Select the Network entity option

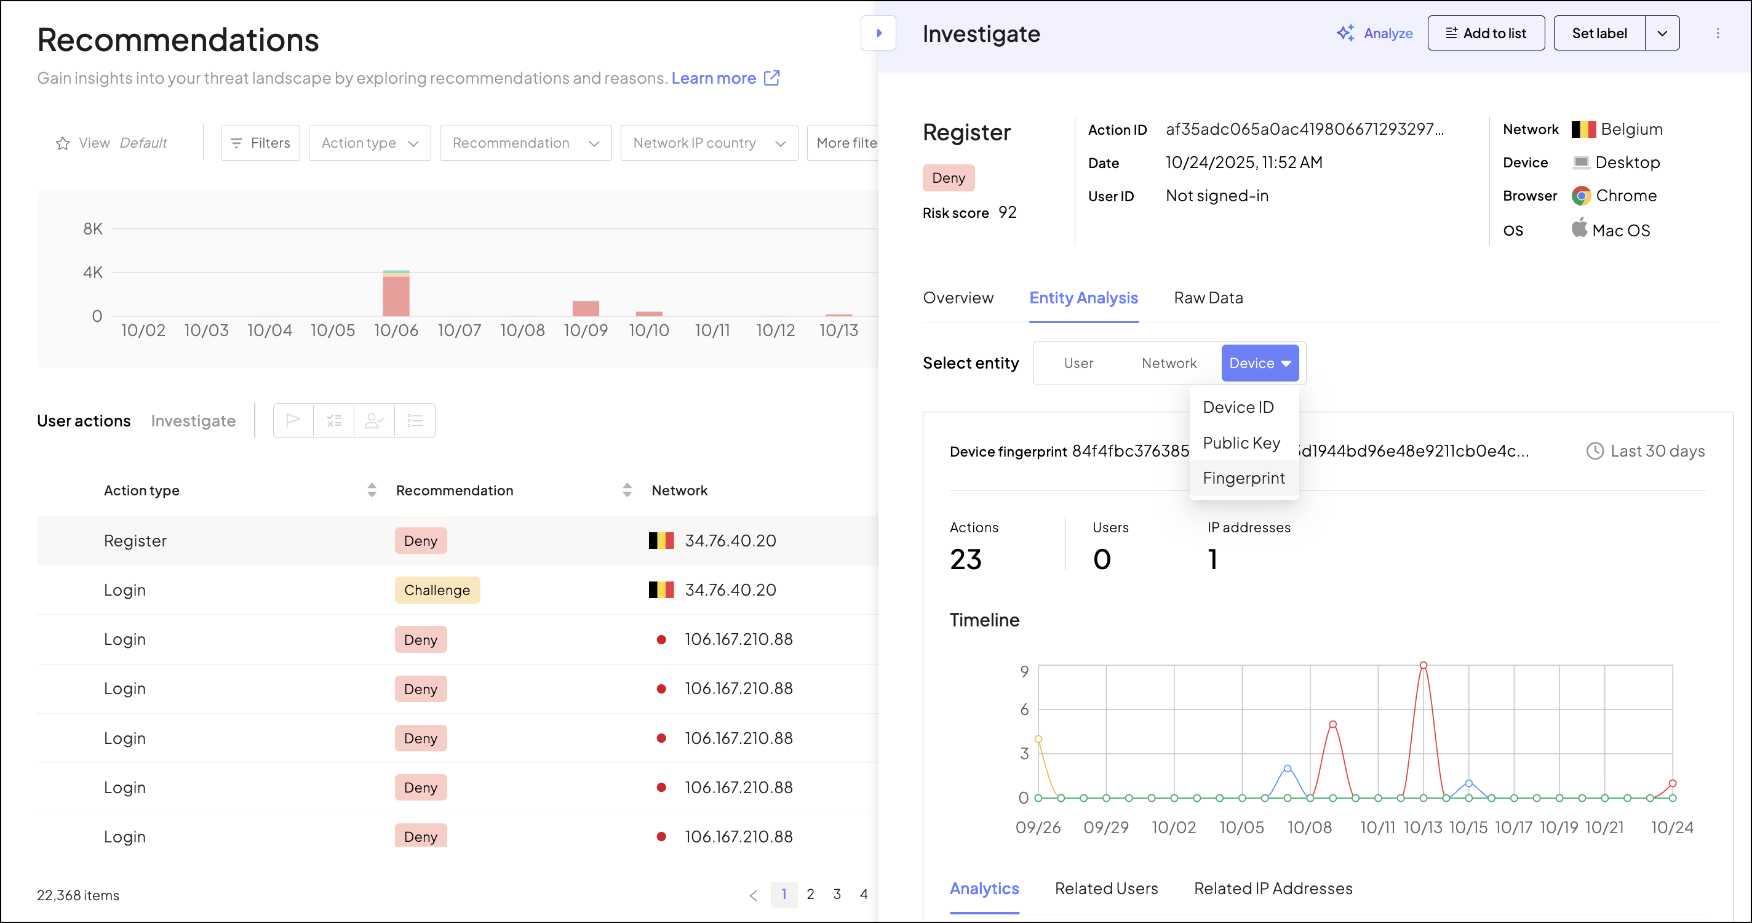(x=1168, y=363)
